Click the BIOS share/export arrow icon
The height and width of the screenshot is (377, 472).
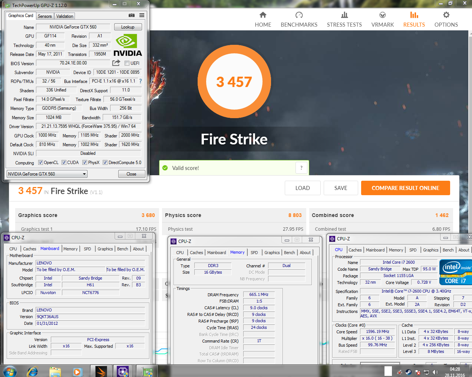pyautogui.click(x=116, y=63)
